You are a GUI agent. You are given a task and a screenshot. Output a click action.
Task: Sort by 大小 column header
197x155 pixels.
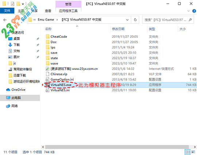pos(182,29)
